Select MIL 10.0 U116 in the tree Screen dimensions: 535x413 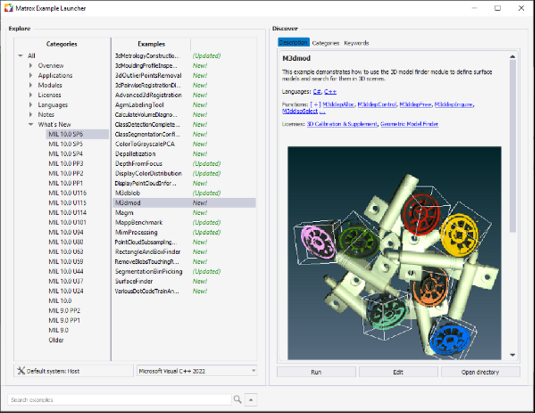[68, 193]
